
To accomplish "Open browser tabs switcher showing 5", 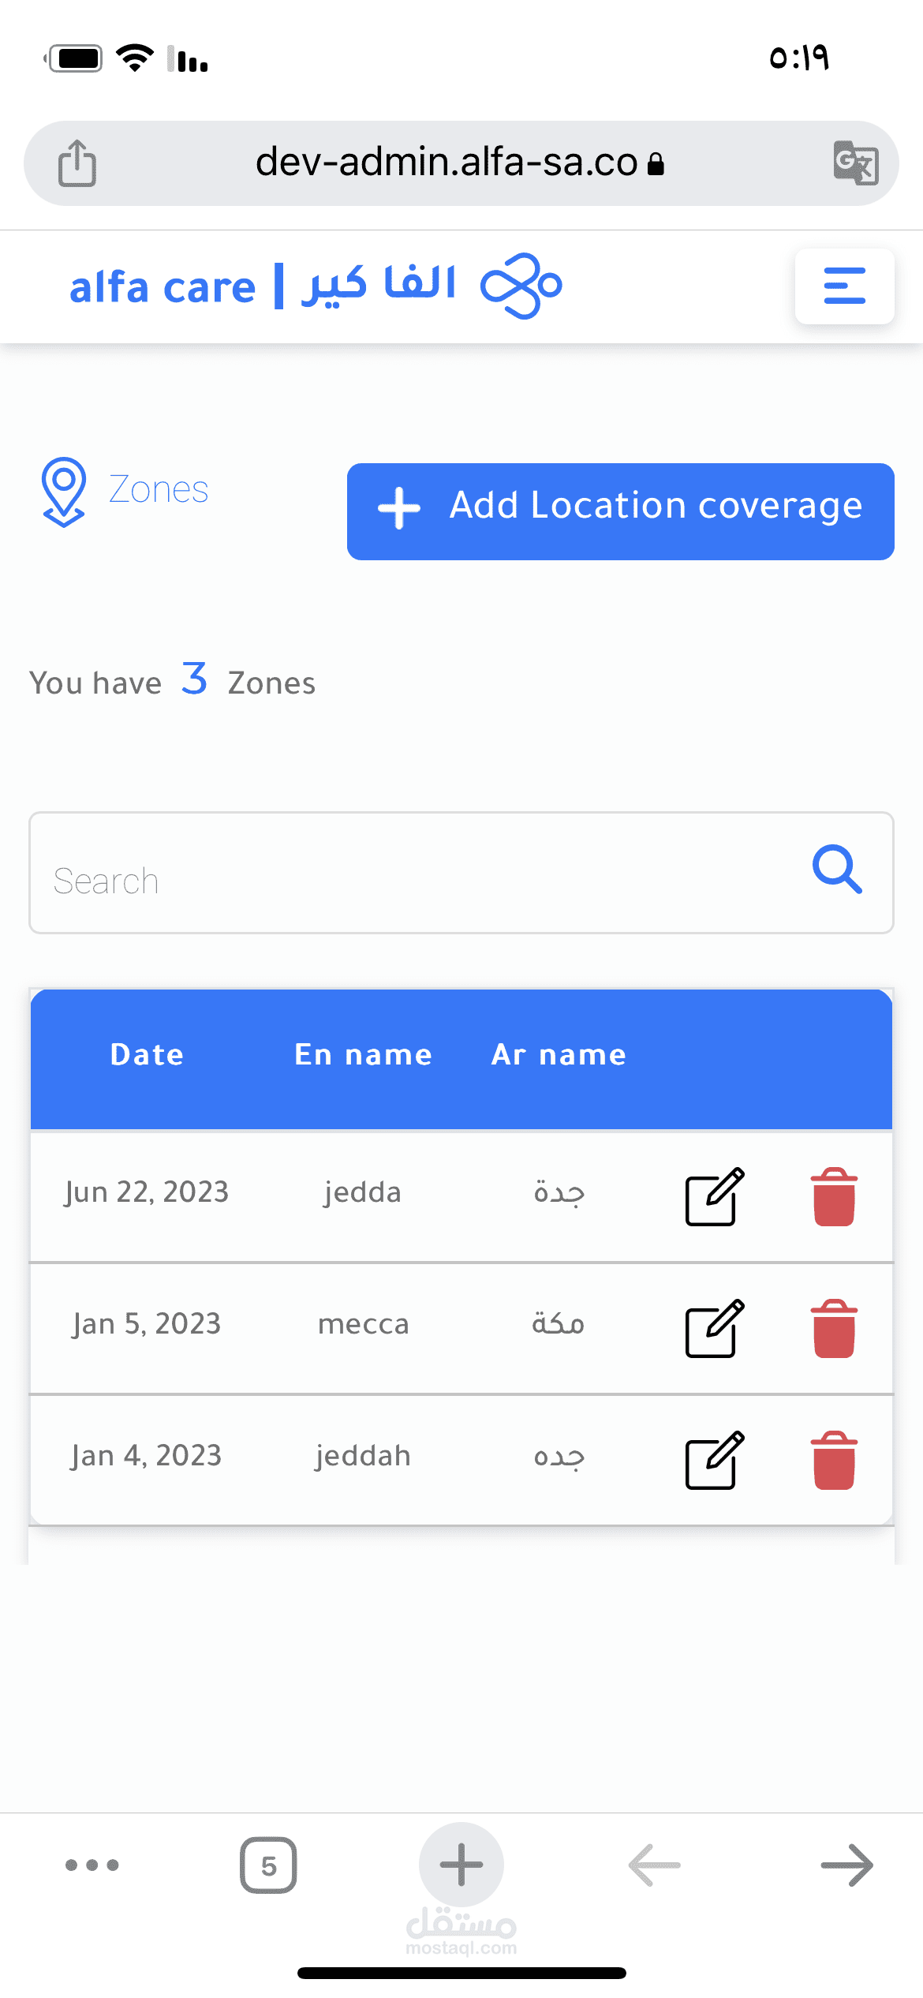I will 268,1865.
